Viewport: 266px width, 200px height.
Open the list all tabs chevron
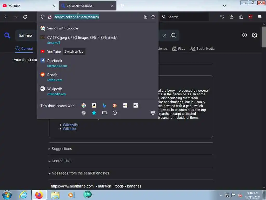(x=224, y=6)
